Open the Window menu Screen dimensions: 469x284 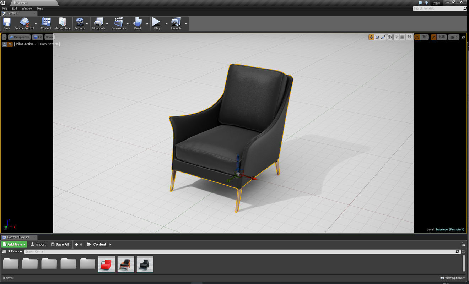27,8
